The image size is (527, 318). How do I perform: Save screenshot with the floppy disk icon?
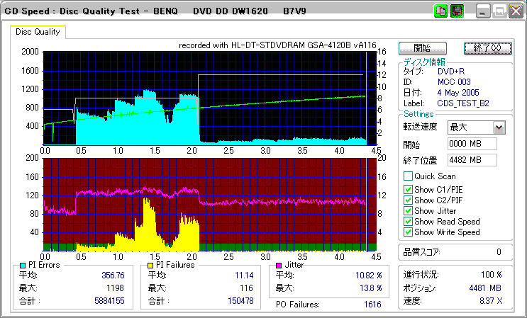[457, 11]
